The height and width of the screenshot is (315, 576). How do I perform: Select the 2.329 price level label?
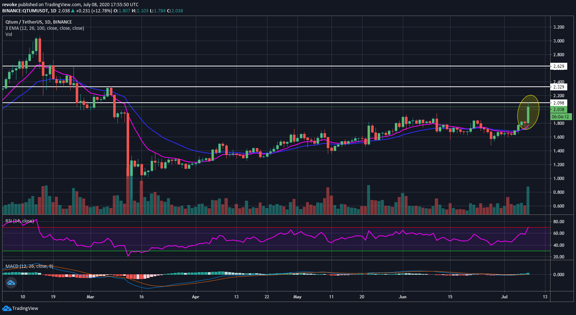click(x=559, y=87)
